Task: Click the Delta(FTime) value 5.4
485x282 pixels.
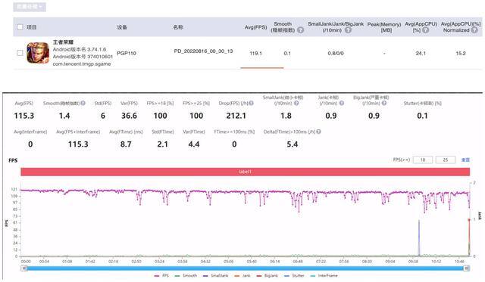Action: point(293,144)
